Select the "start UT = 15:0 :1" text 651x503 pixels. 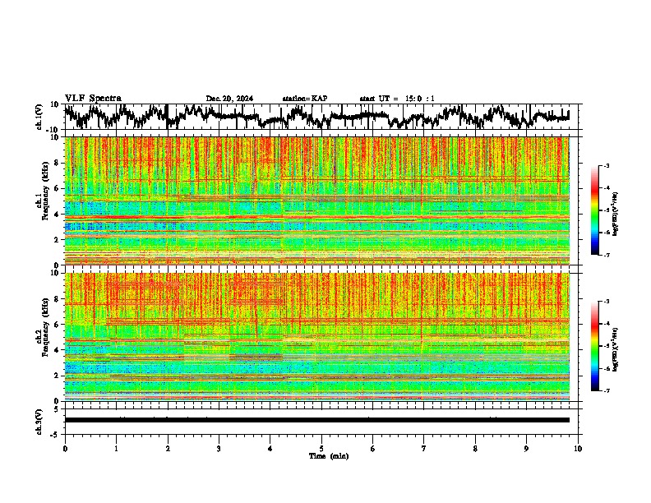coord(397,99)
